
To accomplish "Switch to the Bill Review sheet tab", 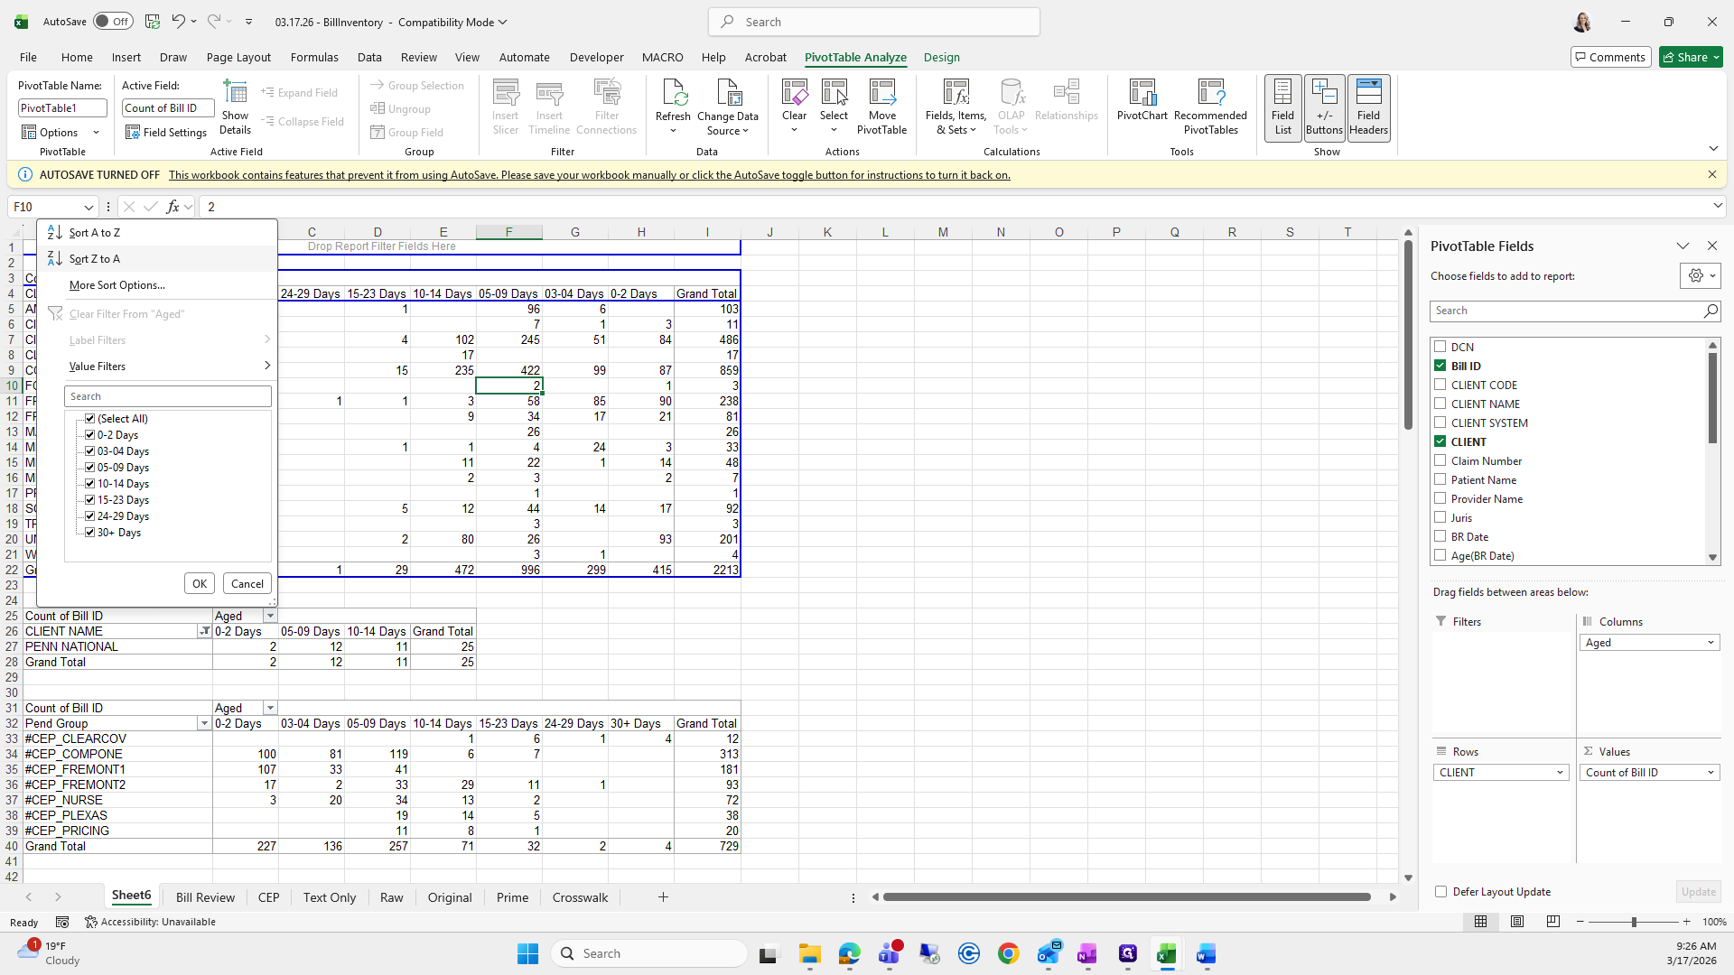I will [205, 897].
